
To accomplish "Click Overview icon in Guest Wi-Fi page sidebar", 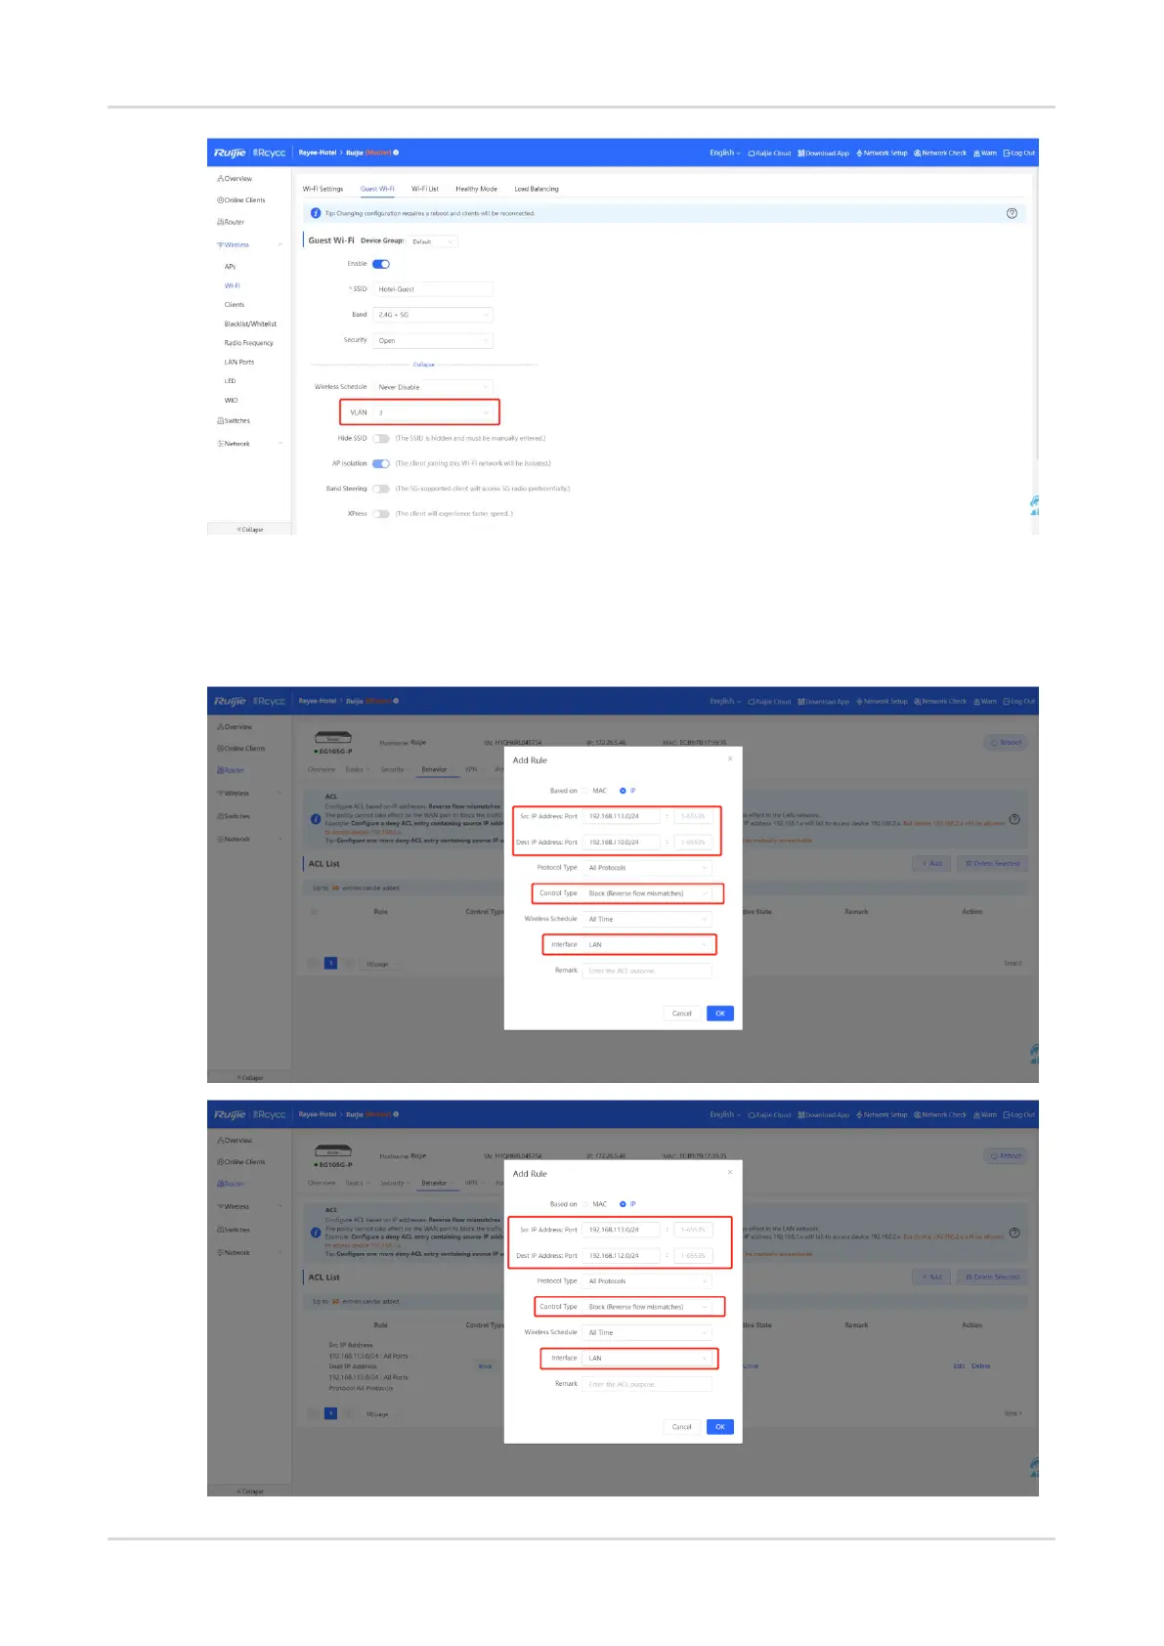I will pyautogui.click(x=221, y=179).
